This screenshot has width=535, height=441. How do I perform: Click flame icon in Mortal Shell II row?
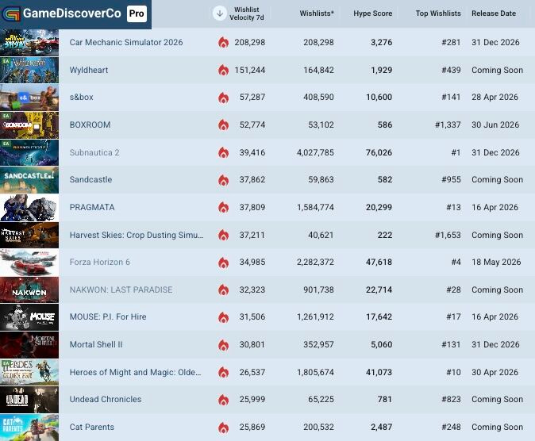tap(224, 345)
